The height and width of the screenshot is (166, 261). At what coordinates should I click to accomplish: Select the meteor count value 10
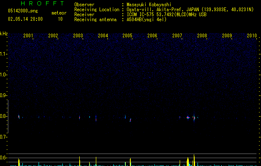coord(60,19)
